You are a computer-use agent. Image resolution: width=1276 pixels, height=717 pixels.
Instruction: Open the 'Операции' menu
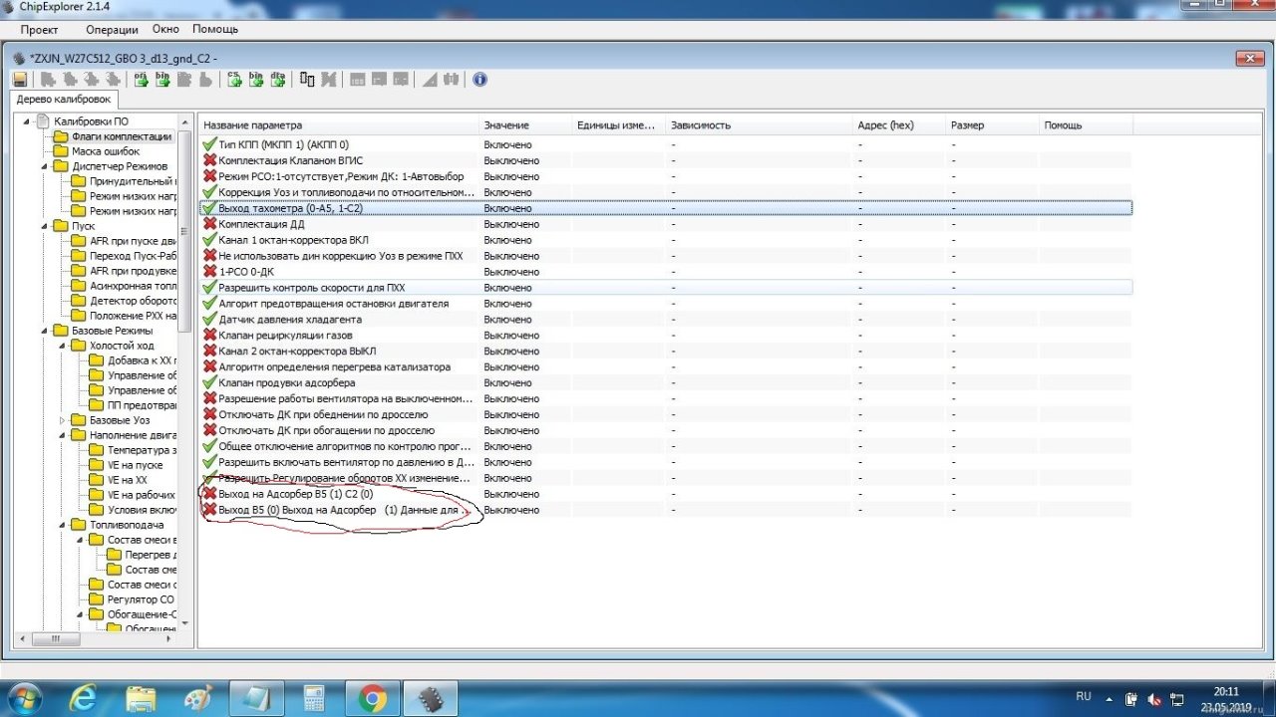[112, 30]
